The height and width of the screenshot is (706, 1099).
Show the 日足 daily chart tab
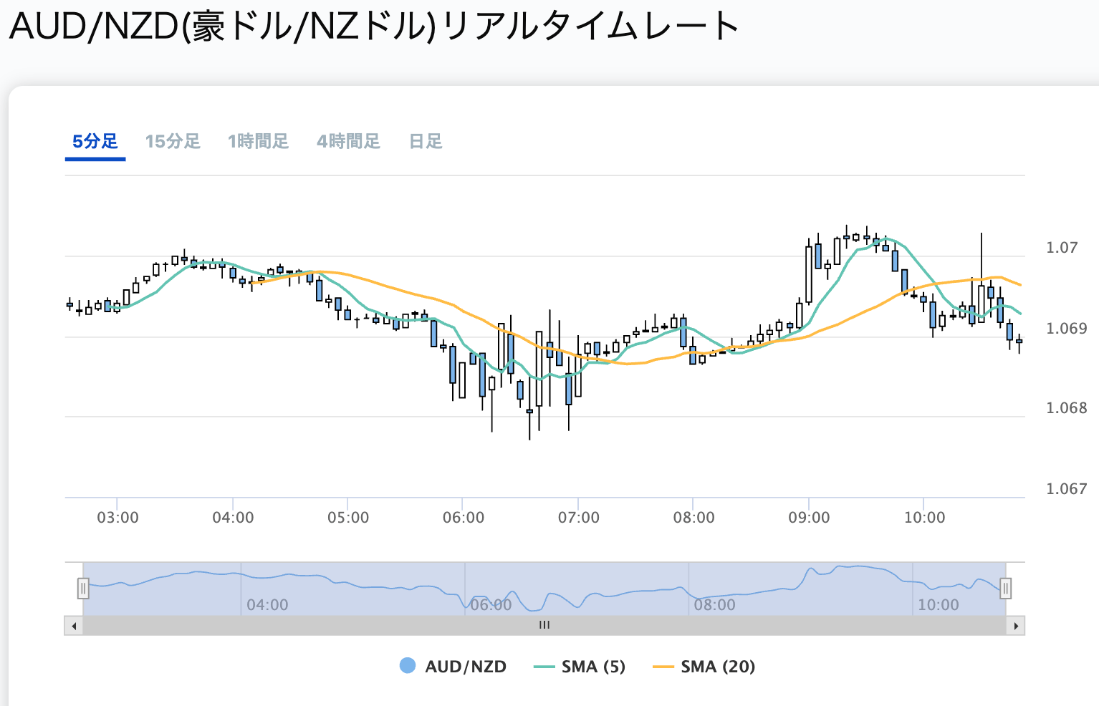pos(426,141)
